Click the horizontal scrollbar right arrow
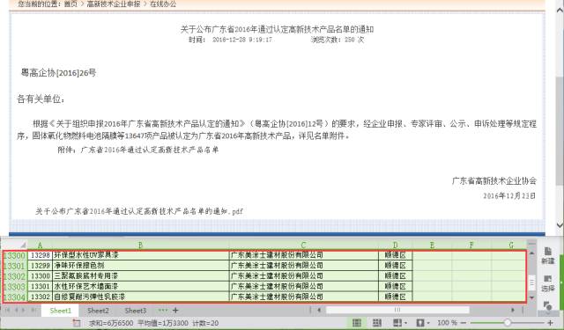This screenshot has width=564, height=330. 513,310
